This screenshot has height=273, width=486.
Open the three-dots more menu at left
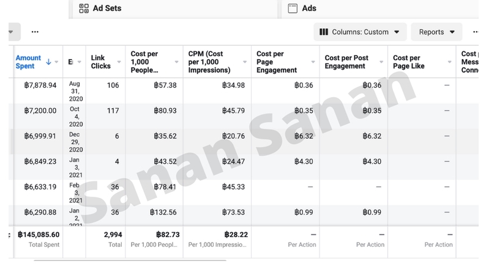pos(35,32)
